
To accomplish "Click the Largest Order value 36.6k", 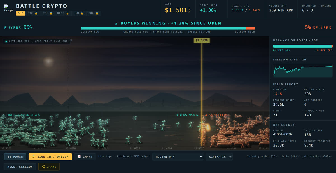I will point(279,104).
